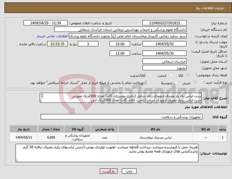Click price validity time 12:00 field
Screen dimensions: 232x179
click(120, 53)
